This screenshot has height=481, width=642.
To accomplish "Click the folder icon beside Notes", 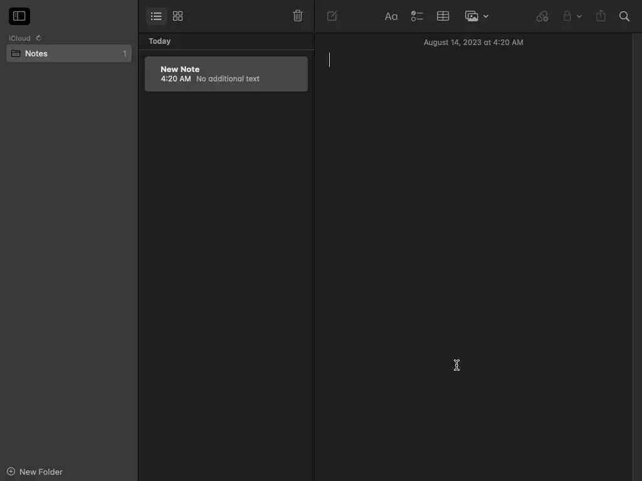I will (x=16, y=53).
